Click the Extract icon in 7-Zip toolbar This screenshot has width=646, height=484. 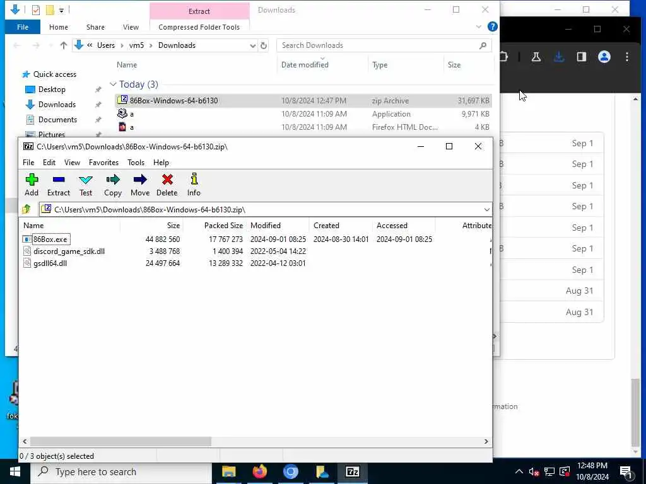coord(59,185)
